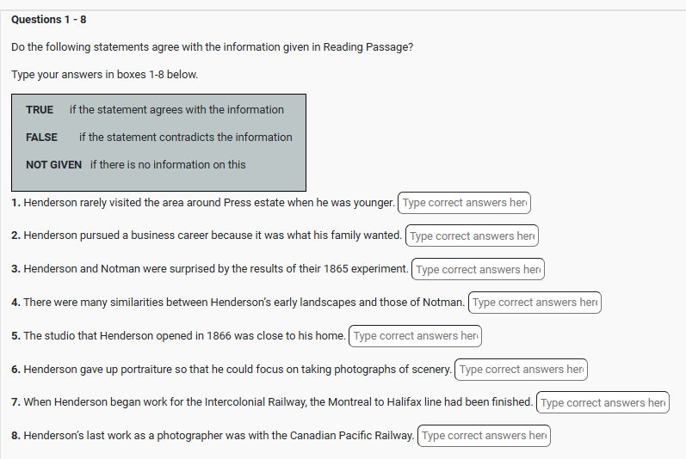This screenshot has height=459, width=686.
Task: Select the question 8 answer box
Action: [484, 436]
